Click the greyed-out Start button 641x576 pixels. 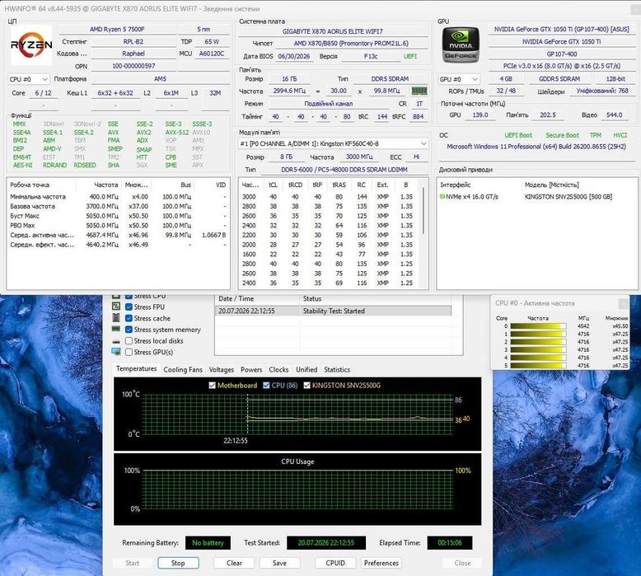[133, 563]
